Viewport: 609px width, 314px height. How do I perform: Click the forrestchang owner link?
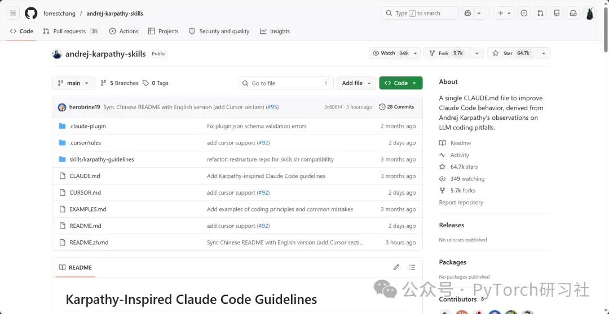(59, 14)
